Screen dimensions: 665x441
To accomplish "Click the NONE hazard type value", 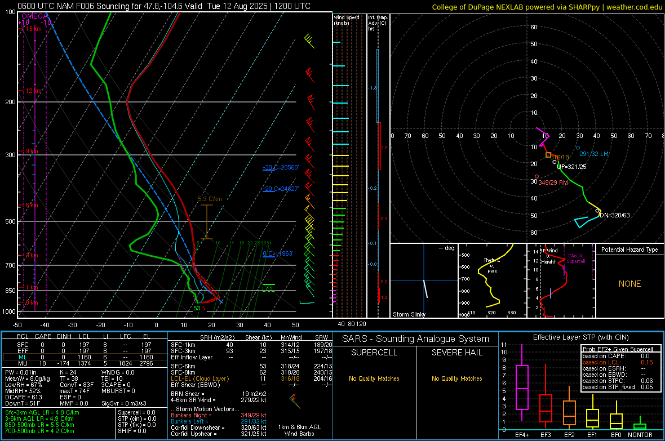I will 629,284.
